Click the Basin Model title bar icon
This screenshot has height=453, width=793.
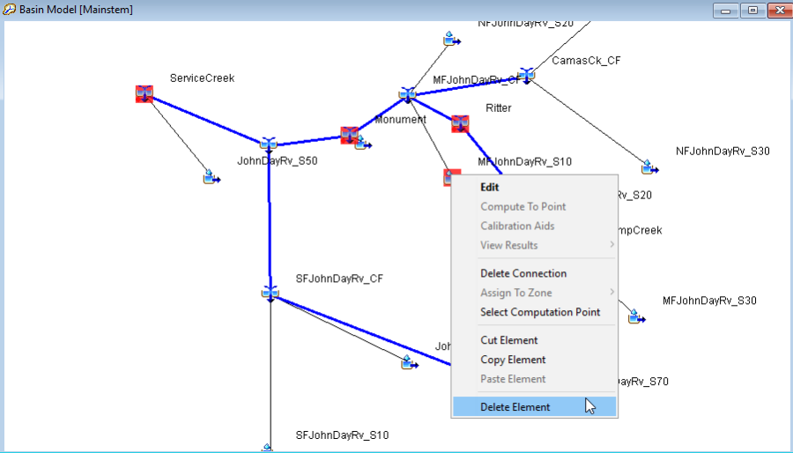(x=9, y=10)
